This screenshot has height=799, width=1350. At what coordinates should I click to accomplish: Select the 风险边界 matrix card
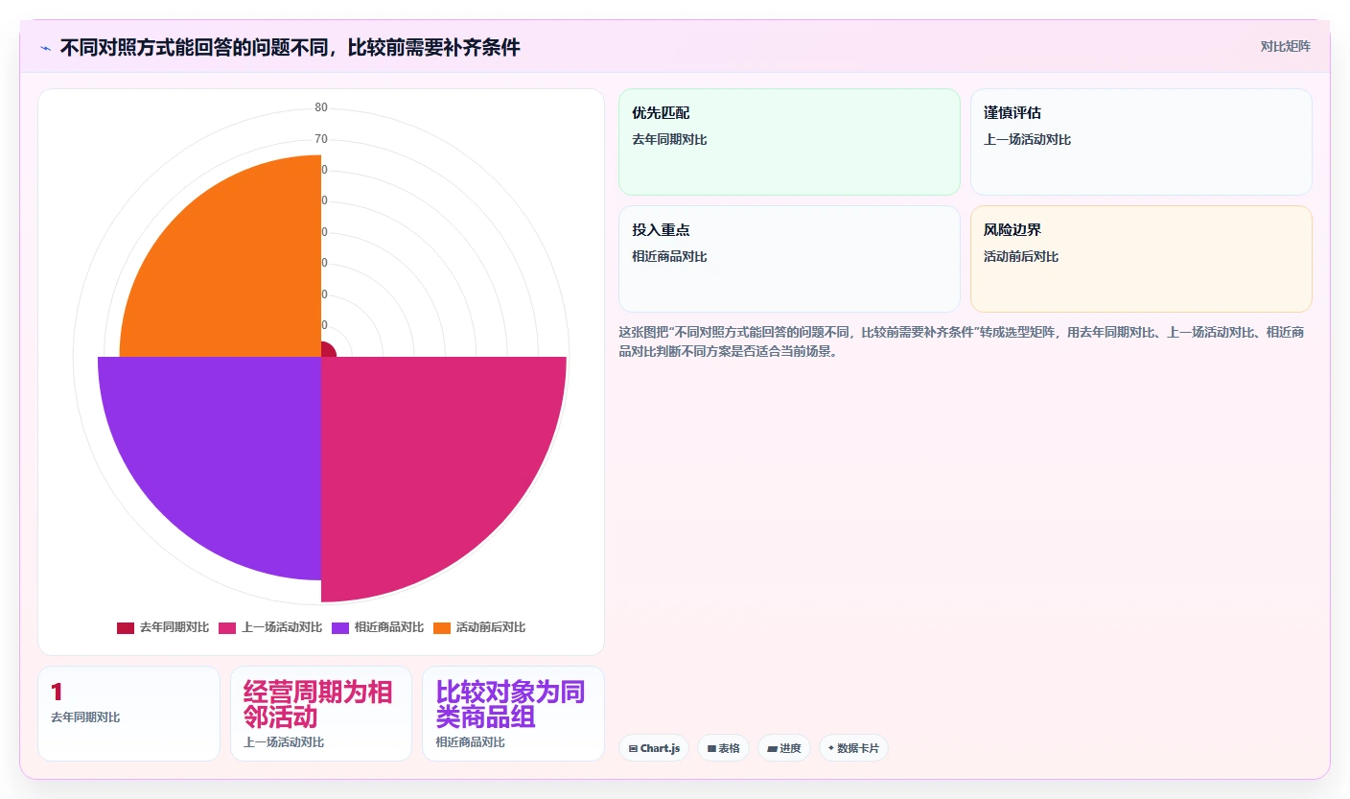coord(1141,259)
